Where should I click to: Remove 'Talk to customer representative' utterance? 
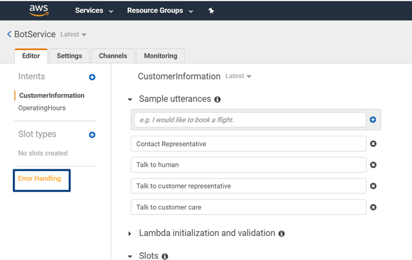tap(373, 186)
